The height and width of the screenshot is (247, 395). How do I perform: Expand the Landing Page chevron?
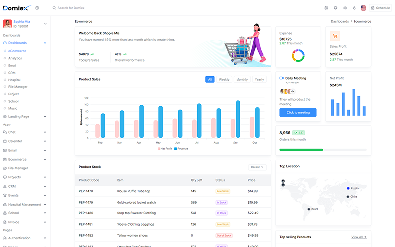[x=45, y=117]
